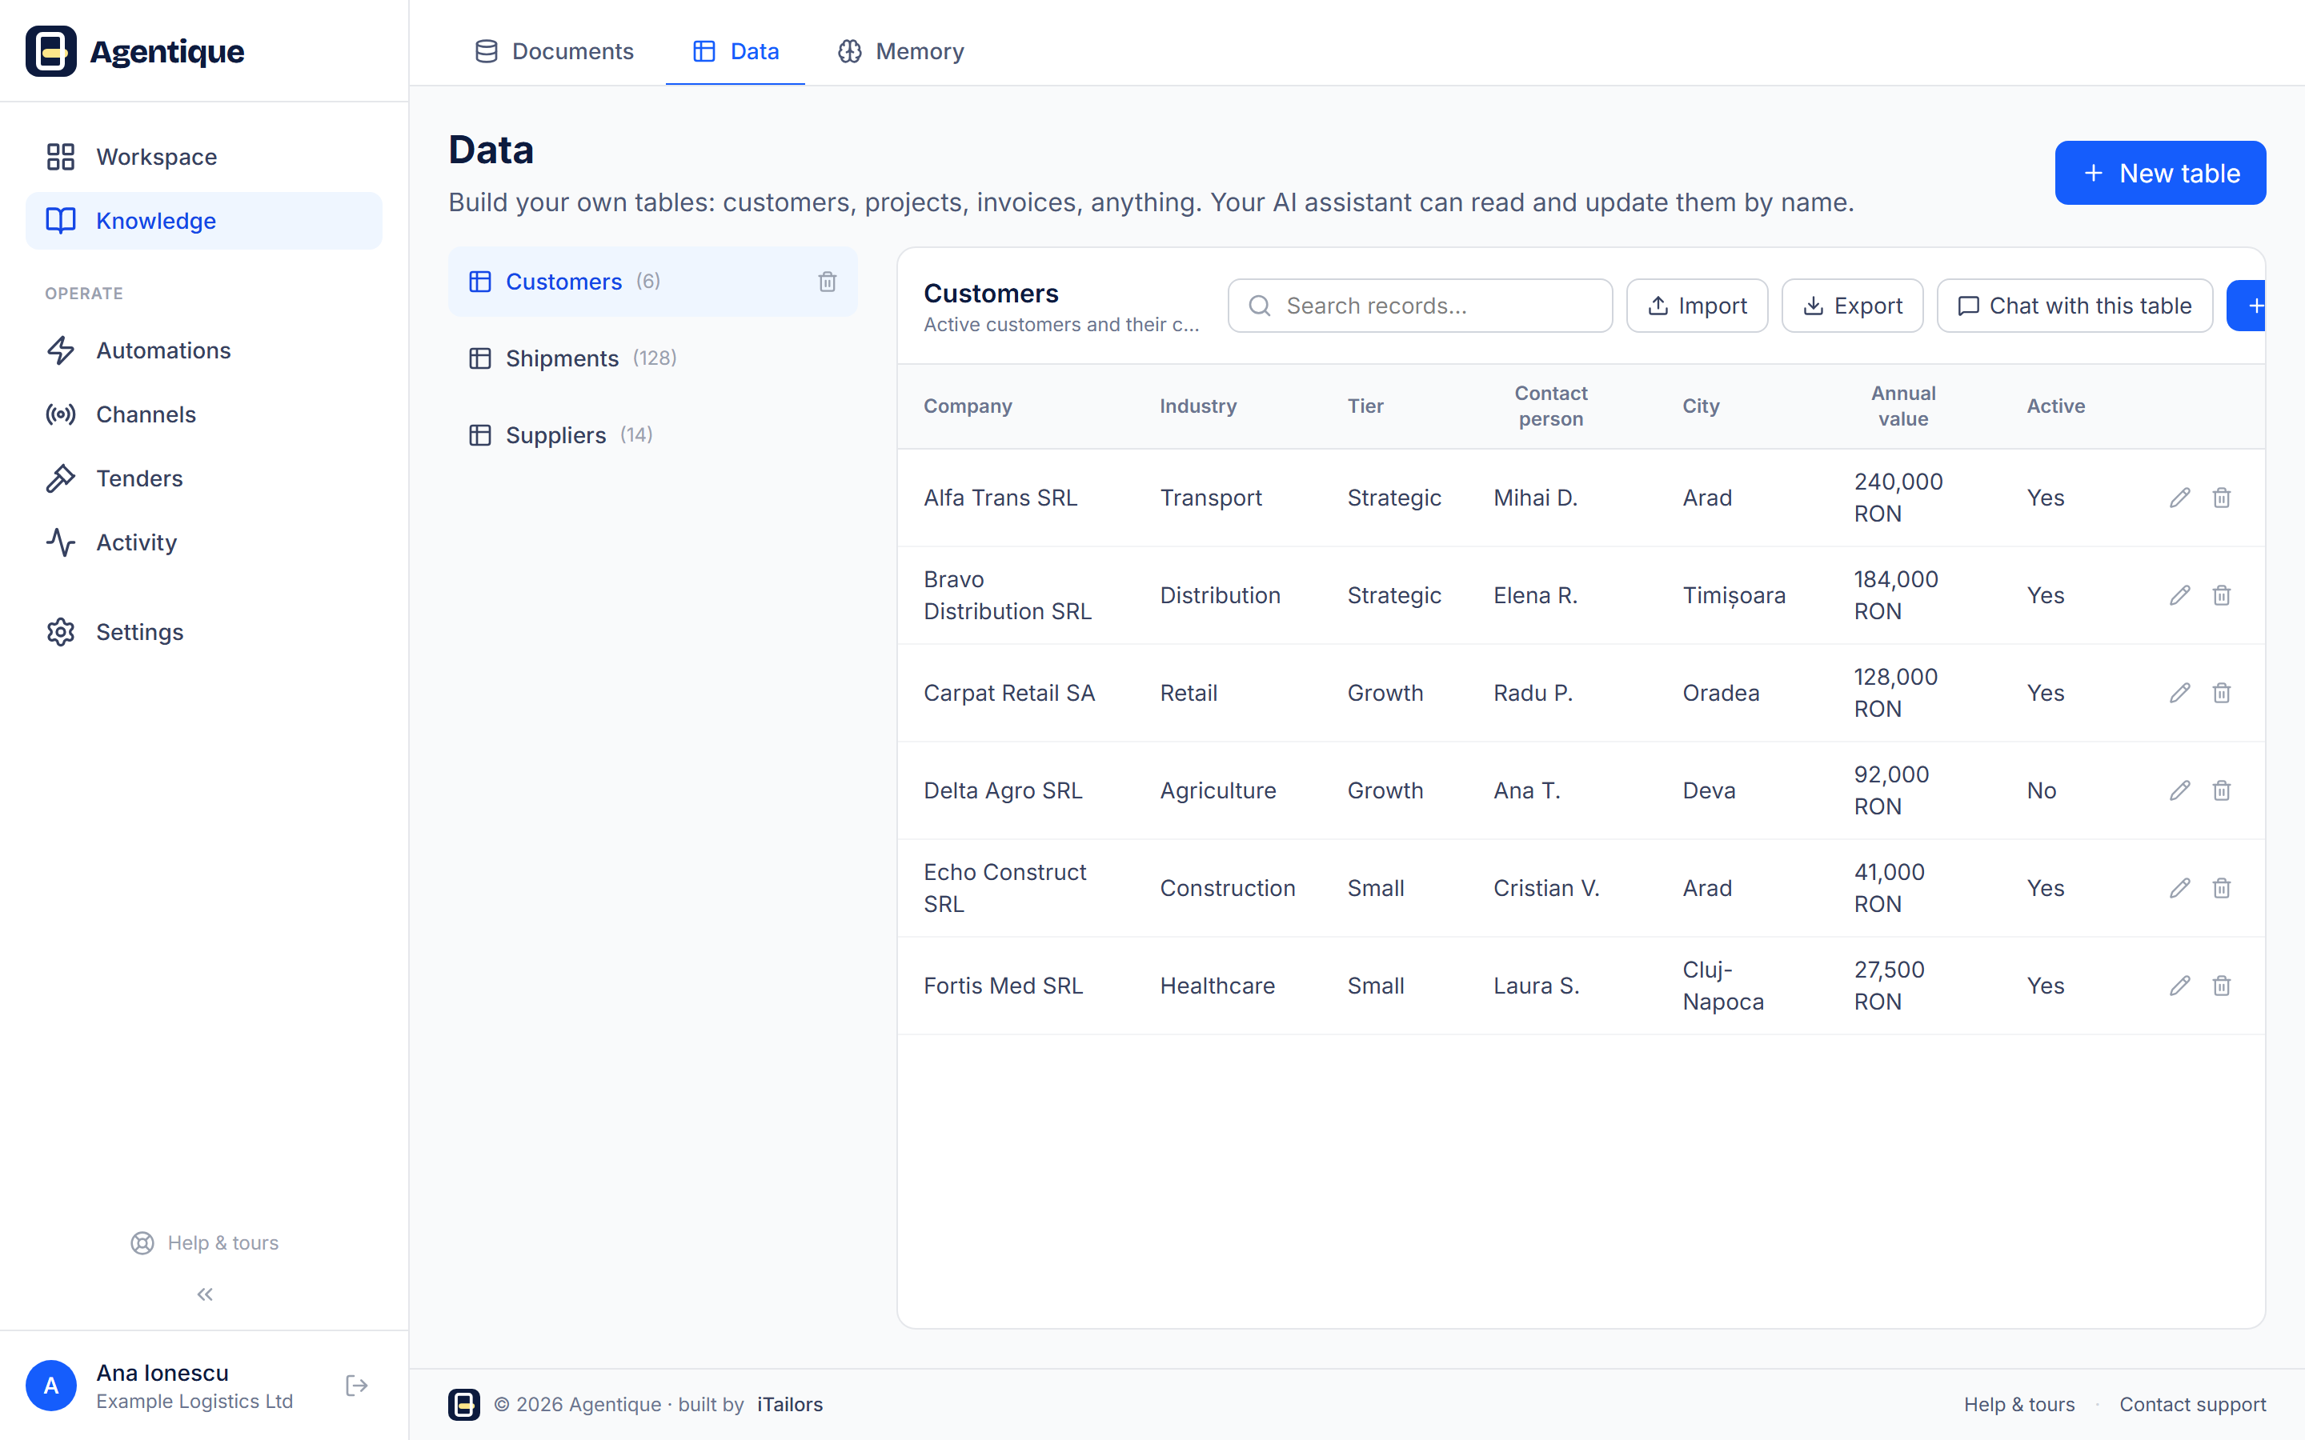
Task: Open Chat with this table
Action: click(2074, 306)
